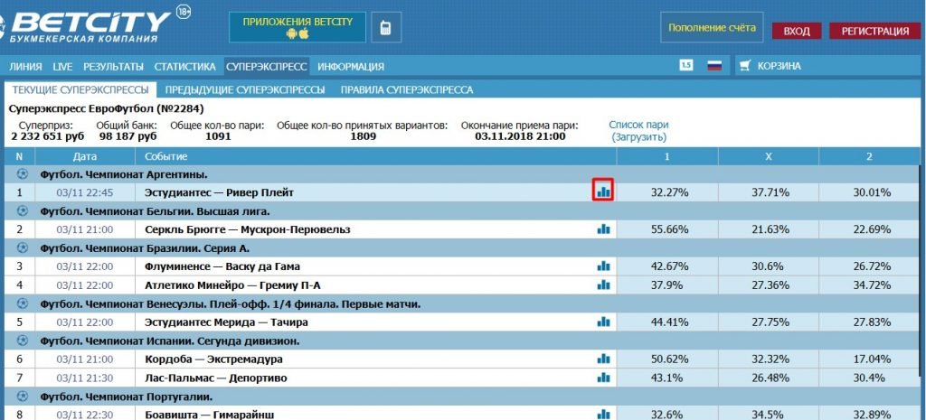
Task: Open the КОРЗИНА link
Action: (779, 66)
